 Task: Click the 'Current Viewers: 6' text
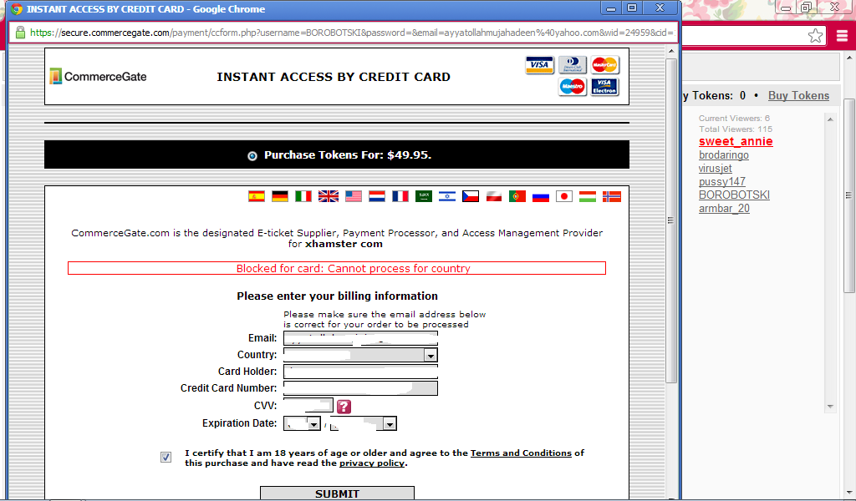click(734, 119)
